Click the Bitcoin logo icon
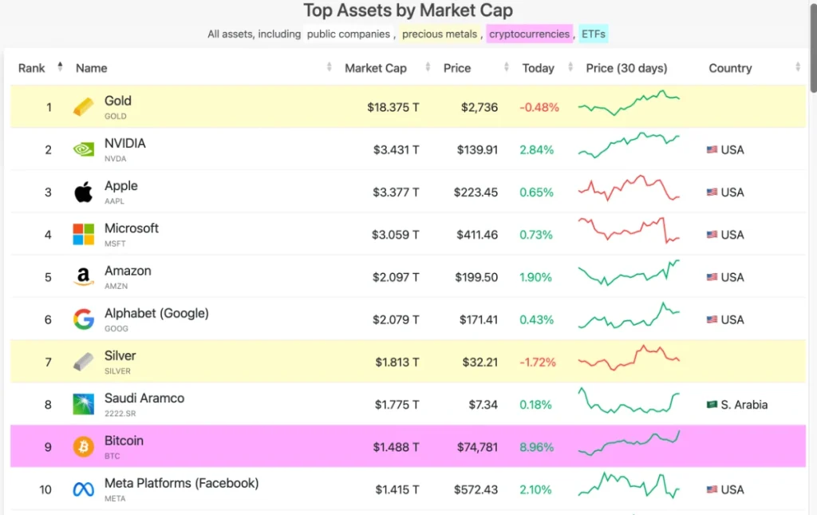This screenshot has height=515, width=817. point(83,446)
